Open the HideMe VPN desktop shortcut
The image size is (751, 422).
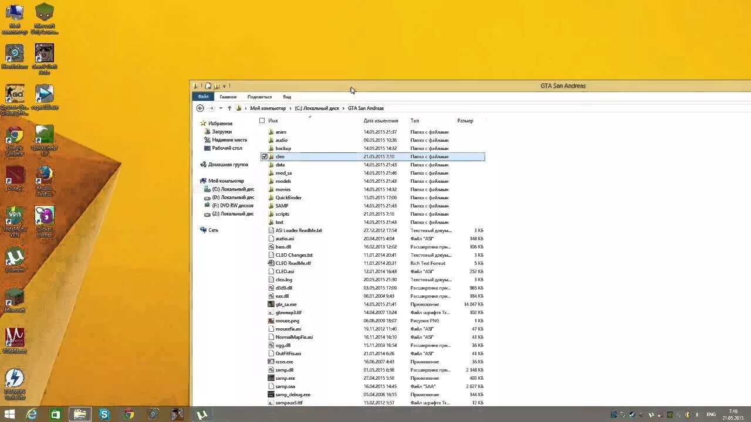tap(15, 222)
